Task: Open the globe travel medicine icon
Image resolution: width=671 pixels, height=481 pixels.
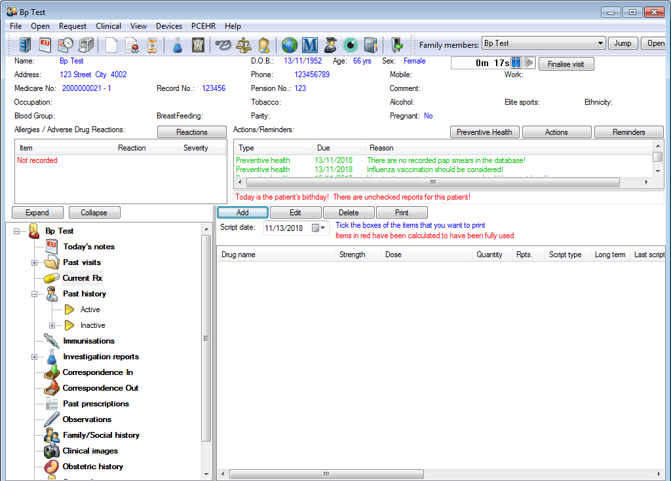Action: tap(289, 45)
